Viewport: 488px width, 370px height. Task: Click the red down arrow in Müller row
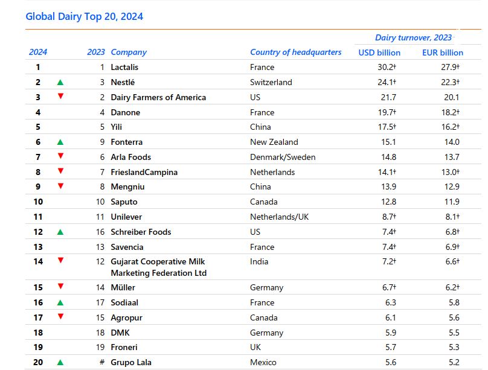60,287
